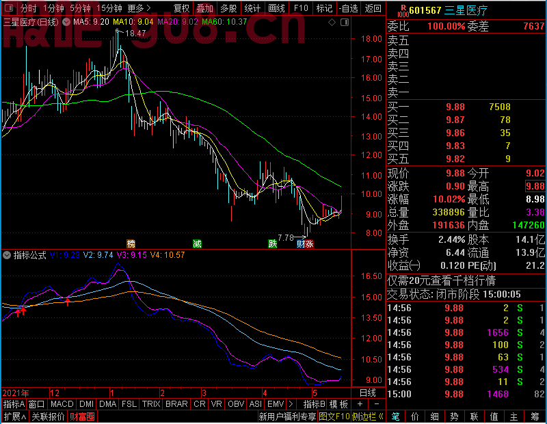Open the 财富圈 tab
The image size is (547, 424).
(82, 416)
